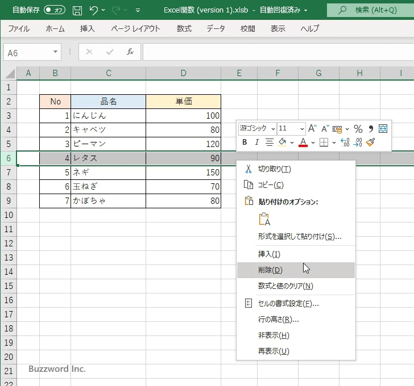Viewport: 414px width, 386px height.
Task: Open the Borders dropdown arrow
Action: click(x=334, y=142)
